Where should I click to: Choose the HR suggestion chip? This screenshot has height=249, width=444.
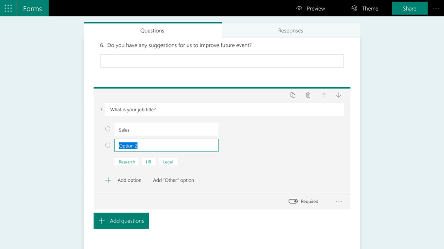(148, 162)
